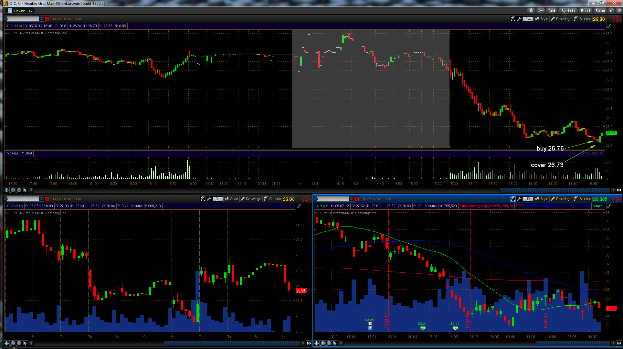Open the 1h timeframe selector
This screenshot has height=349, width=623.
point(218,199)
